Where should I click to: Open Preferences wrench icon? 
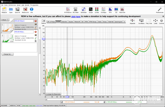point(160,10)
